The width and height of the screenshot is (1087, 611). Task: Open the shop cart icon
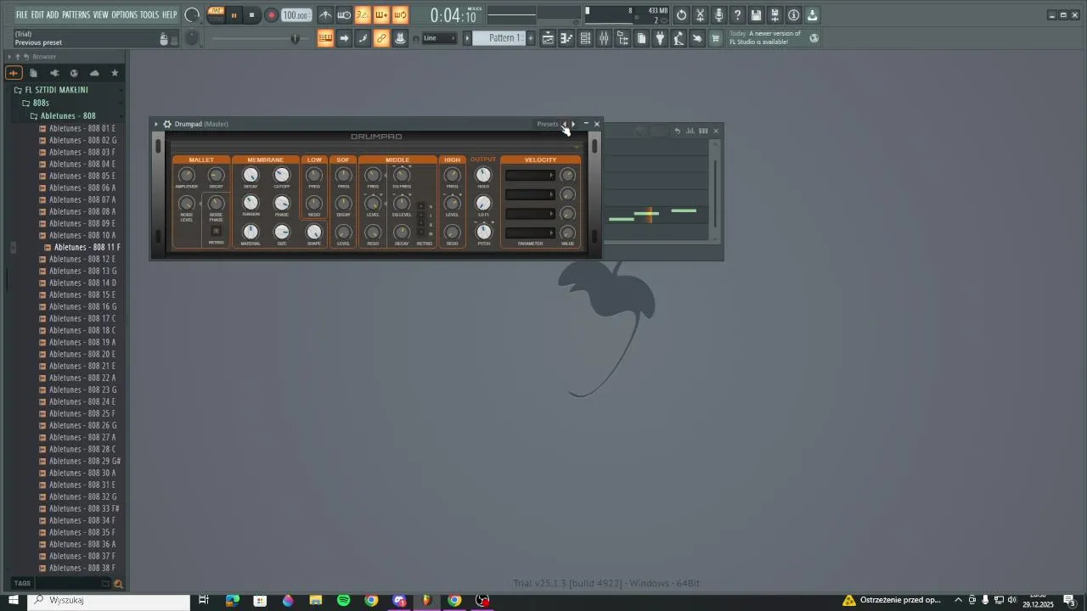pyautogui.click(x=716, y=38)
